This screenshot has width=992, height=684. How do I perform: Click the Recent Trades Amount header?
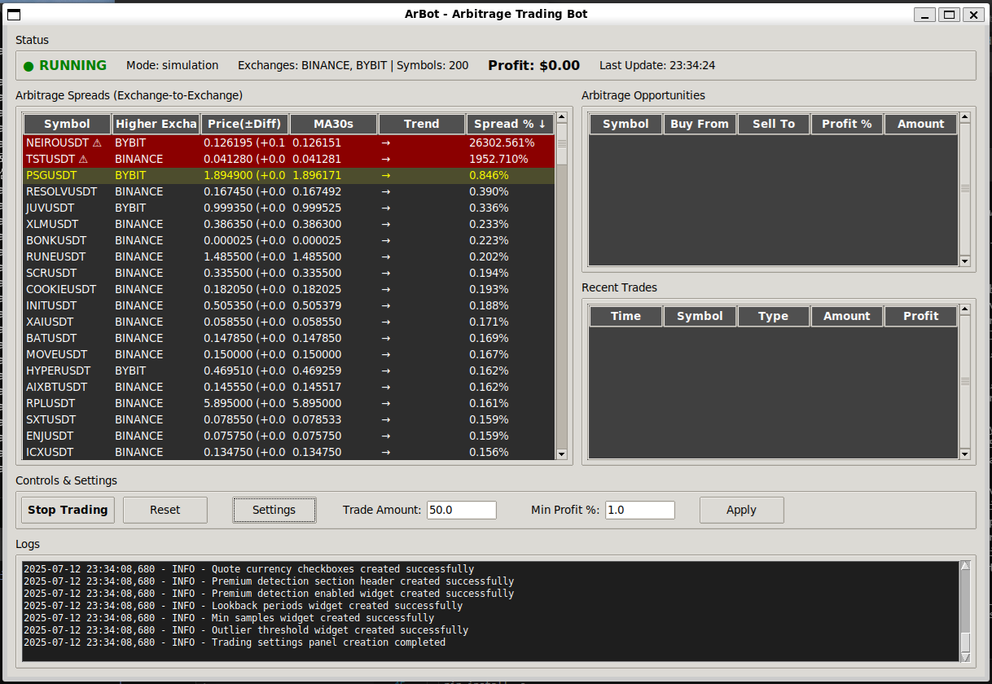[847, 316]
